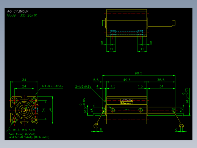197x148 pixels.
Task: Click the yellow nameplate on cylinder body
Action: pyautogui.click(x=127, y=101)
